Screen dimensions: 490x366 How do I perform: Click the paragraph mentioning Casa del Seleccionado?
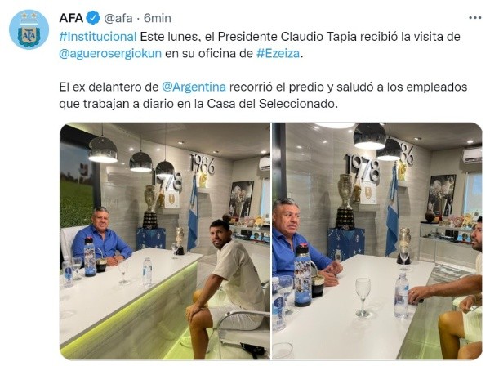(263, 95)
